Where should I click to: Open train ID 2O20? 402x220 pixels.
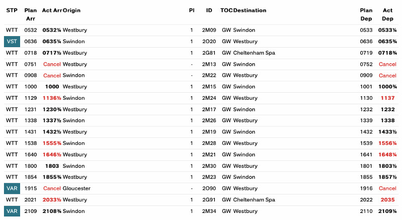pos(209,42)
